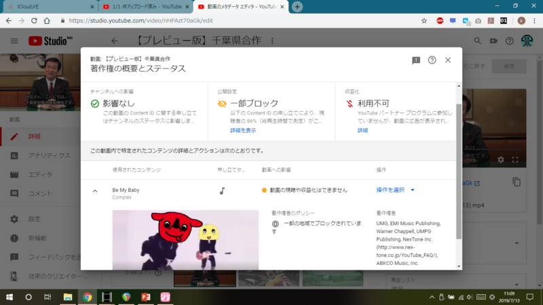Viewport: 543px width, 305px height.
Task: Click the globe icon by copyright owner policy
Action: click(276, 224)
